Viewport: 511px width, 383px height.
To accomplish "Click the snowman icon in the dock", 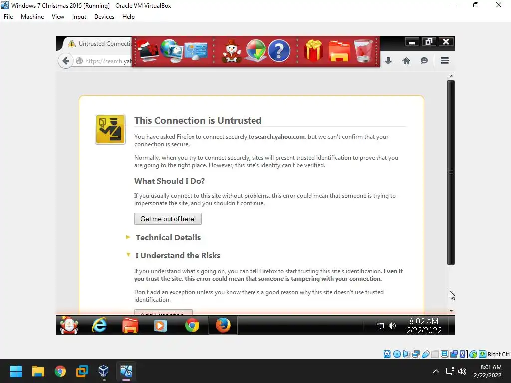I will coord(232,51).
